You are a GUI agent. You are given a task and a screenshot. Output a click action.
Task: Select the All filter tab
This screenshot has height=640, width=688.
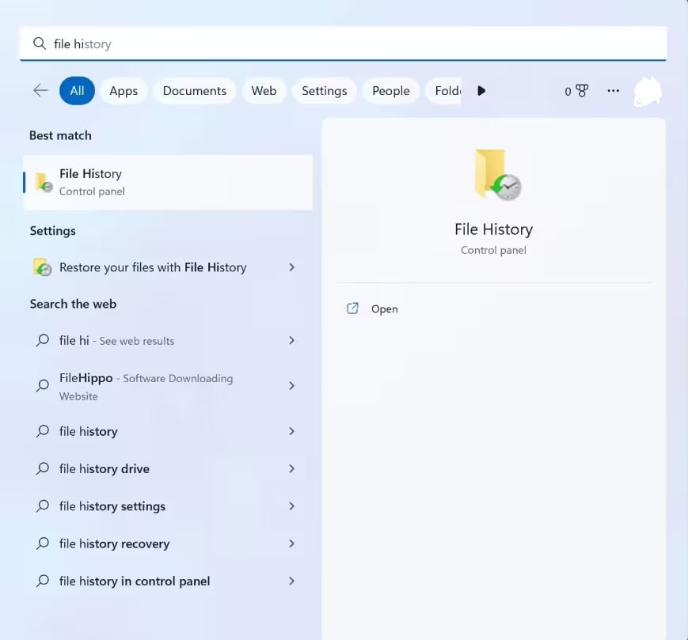77,91
